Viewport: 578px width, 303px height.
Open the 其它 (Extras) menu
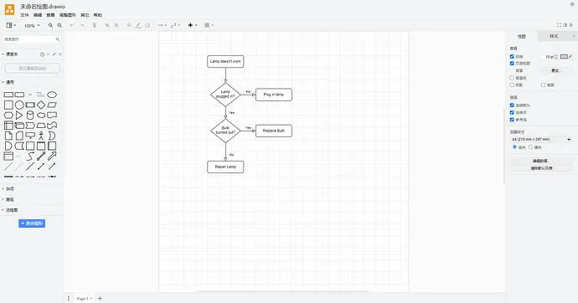(85, 15)
